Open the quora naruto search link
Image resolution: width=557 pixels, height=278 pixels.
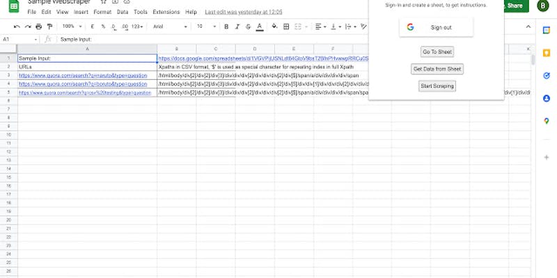[83, 76]
